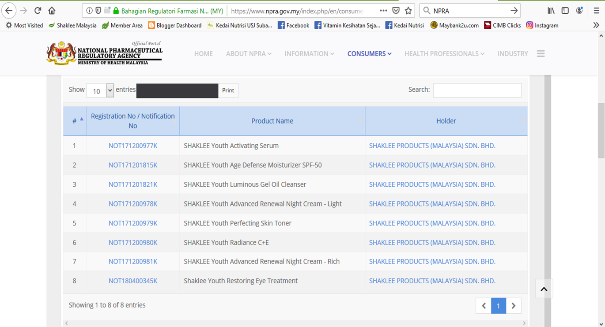605x327 pixels.
Task: Show browser sidebars
Action: tap(565, 11)
